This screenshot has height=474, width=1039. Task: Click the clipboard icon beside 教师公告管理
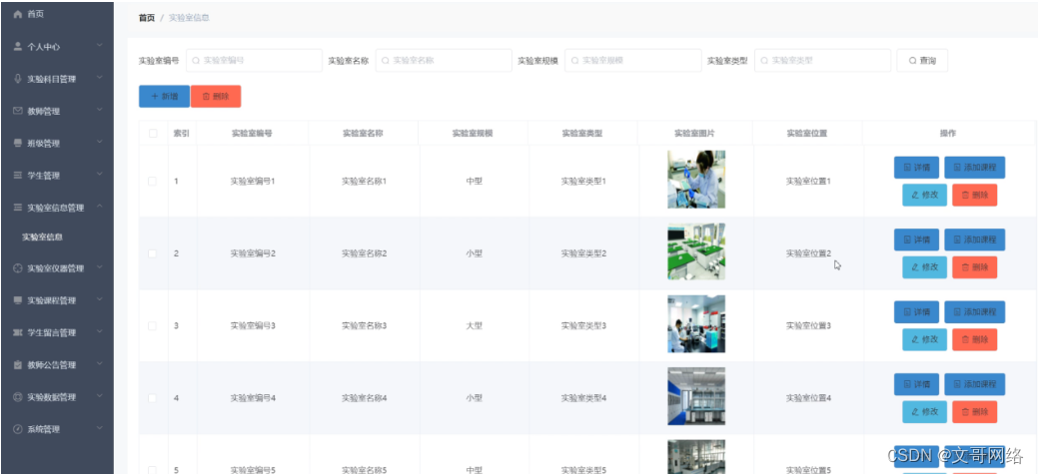(x=18, y=365)
